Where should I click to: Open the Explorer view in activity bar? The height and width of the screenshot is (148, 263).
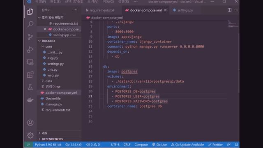click(x=30, y=12)
